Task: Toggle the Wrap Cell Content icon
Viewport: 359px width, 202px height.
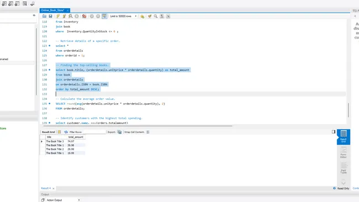Action: coord(148,132)
